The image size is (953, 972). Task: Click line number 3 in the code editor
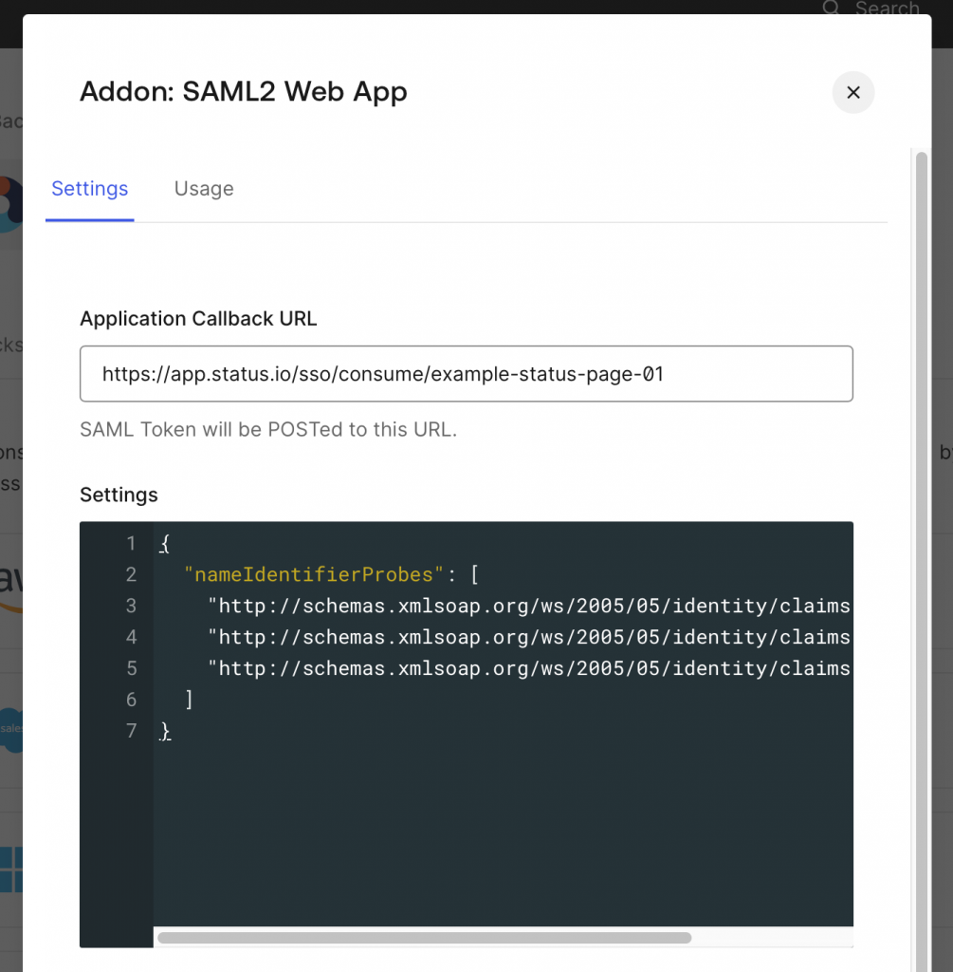pos(131,605)
